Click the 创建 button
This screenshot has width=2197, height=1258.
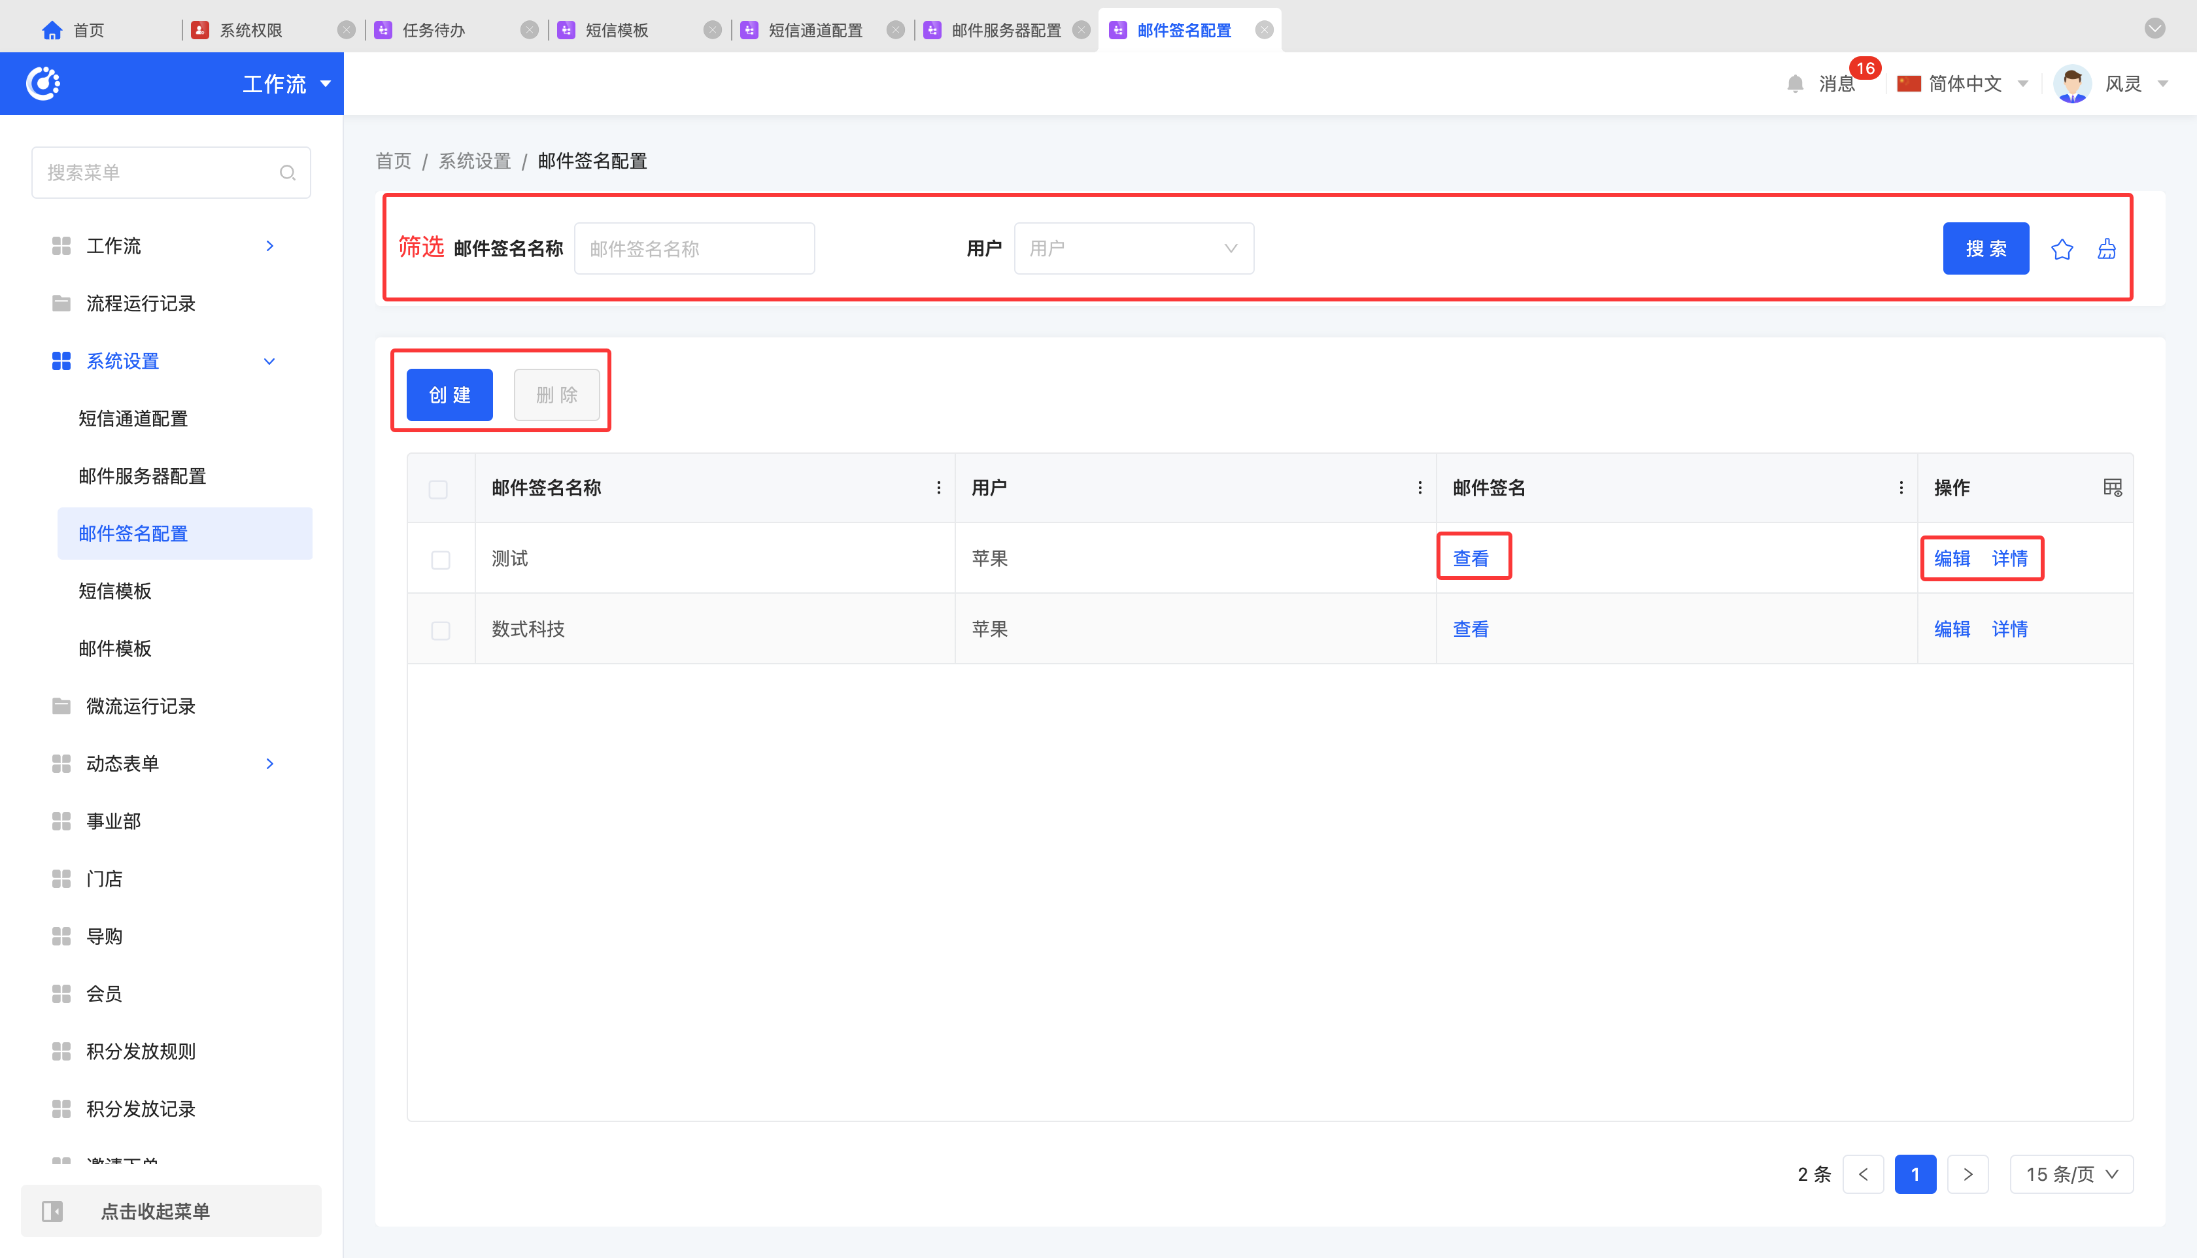coord(449,395)
